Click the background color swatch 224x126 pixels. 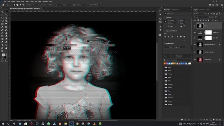coord(6,57)
